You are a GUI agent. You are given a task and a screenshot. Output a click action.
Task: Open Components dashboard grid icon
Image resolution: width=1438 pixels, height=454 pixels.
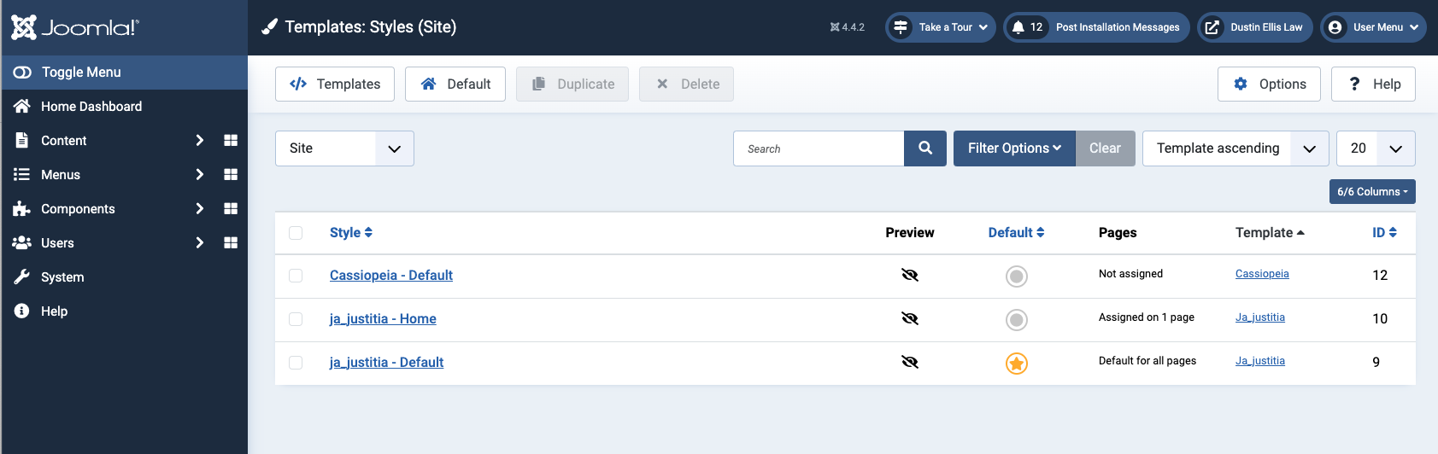231,208
